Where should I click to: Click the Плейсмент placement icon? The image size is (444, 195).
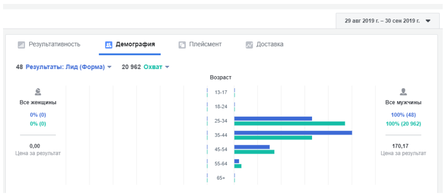[x=182, y=45]
